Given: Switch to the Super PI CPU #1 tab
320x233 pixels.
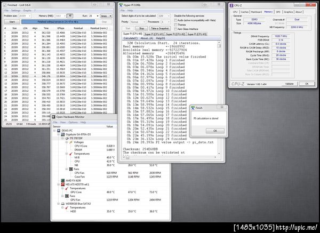Looking at the screenshot, I should 154,34.
